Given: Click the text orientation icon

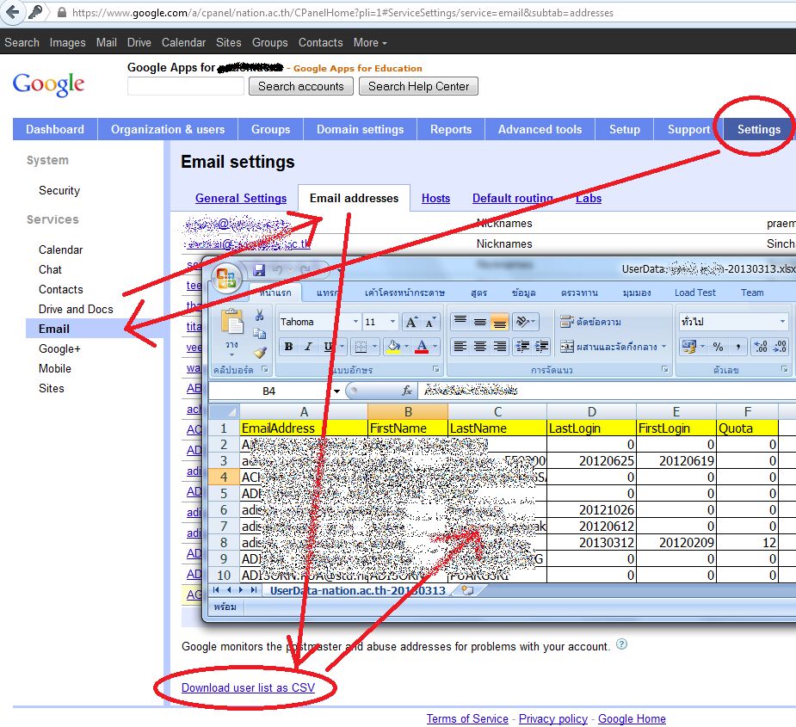Looking at the screenshot, I should (523, 322).
